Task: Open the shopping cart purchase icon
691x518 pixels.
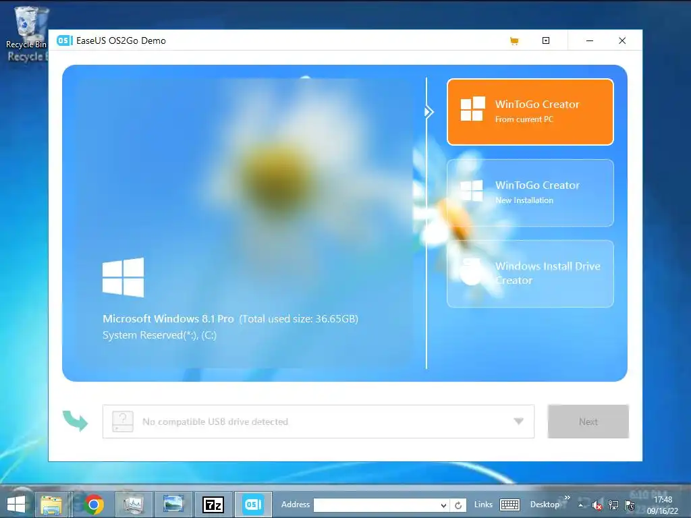Action: pyautogui.click(x=514, y=41)
